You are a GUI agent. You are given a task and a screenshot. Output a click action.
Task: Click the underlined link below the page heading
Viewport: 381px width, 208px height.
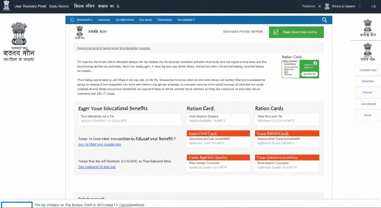pos(114,48)
